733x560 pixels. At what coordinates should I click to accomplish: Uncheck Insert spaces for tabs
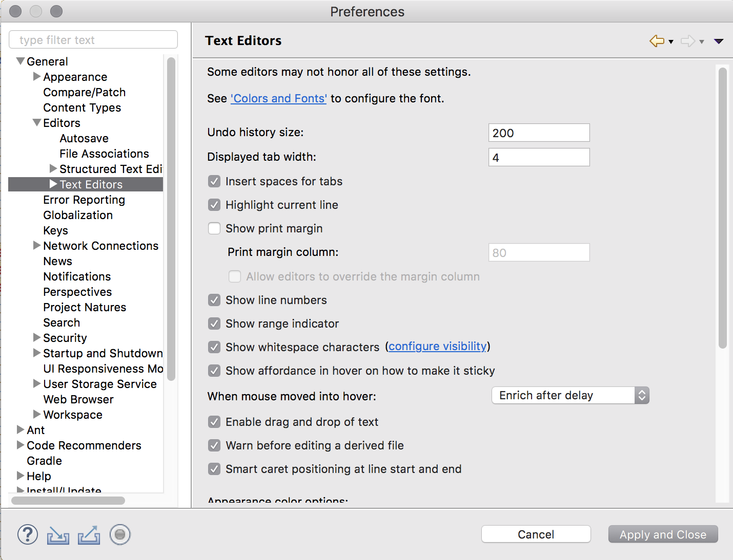214,182
